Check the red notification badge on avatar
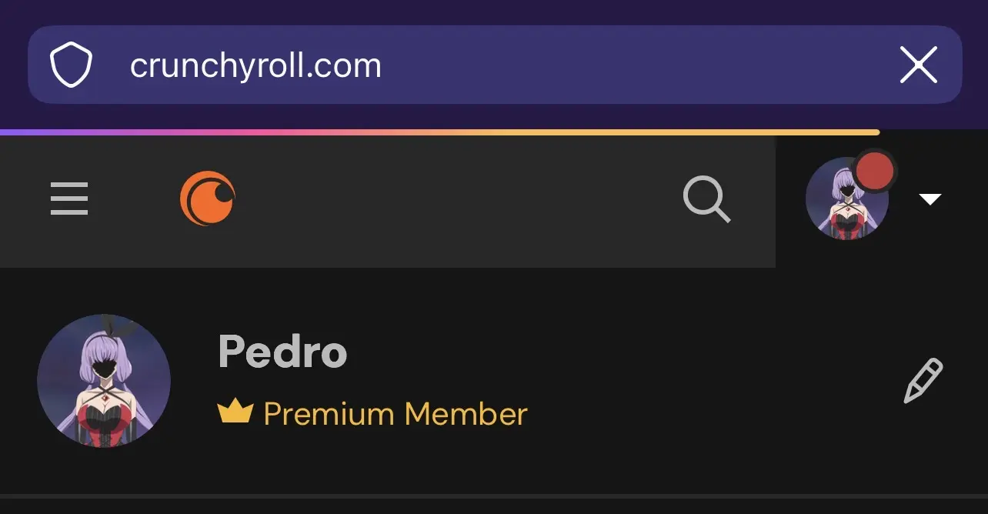This screenshot has height=514, width=988. click(875, 172)
